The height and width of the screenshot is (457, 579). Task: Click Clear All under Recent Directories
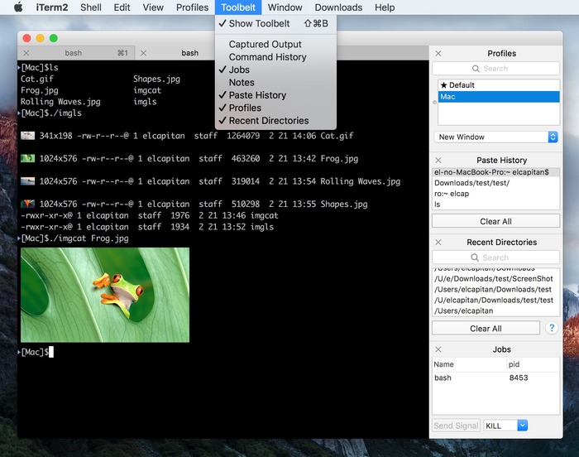pos(486,329)
